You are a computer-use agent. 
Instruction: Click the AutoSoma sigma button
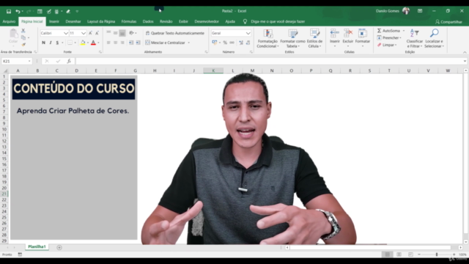click(x=380, y=31)
